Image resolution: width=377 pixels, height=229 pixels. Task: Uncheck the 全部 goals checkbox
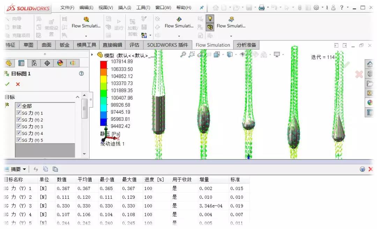click(x=19, y=106)
